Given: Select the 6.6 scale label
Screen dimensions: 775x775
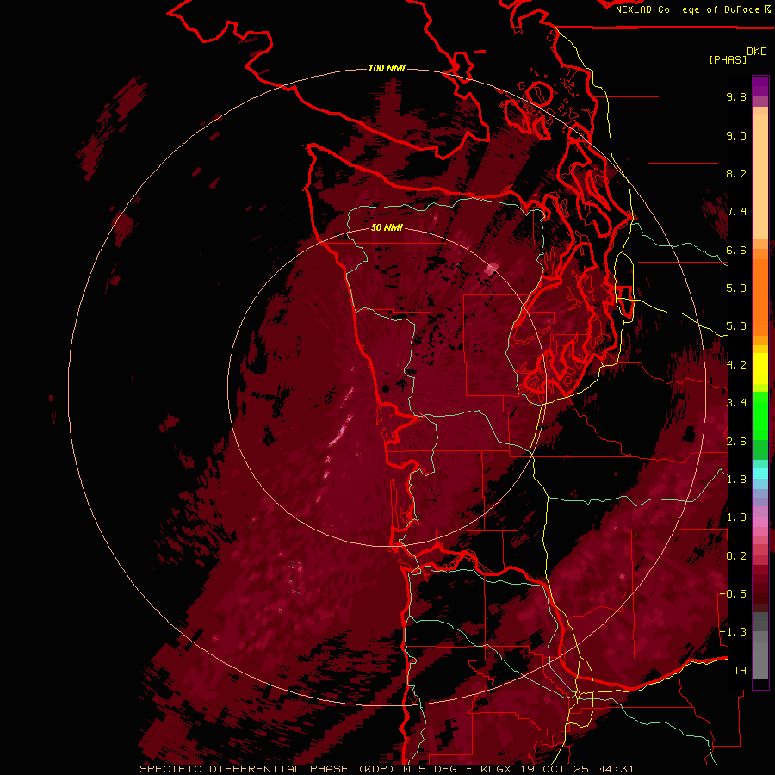Looking at the screenshot, I should point(736,250).
